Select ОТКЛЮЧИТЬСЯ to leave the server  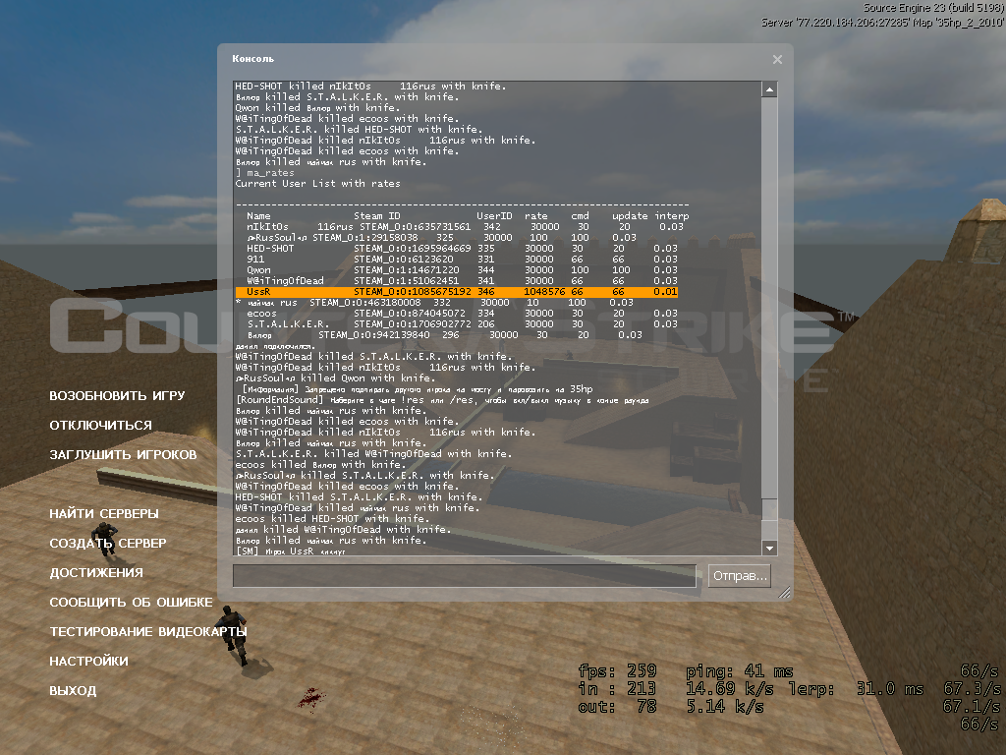101,425
